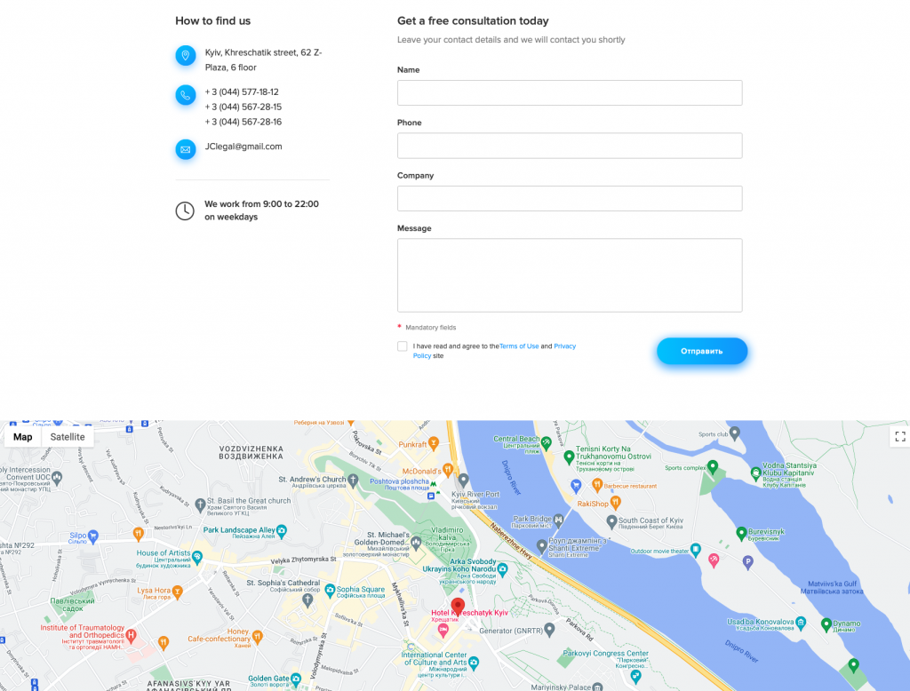Click the Sports club grey marker
This screenshot has height=691, width=910.
(x=735, y=433)
